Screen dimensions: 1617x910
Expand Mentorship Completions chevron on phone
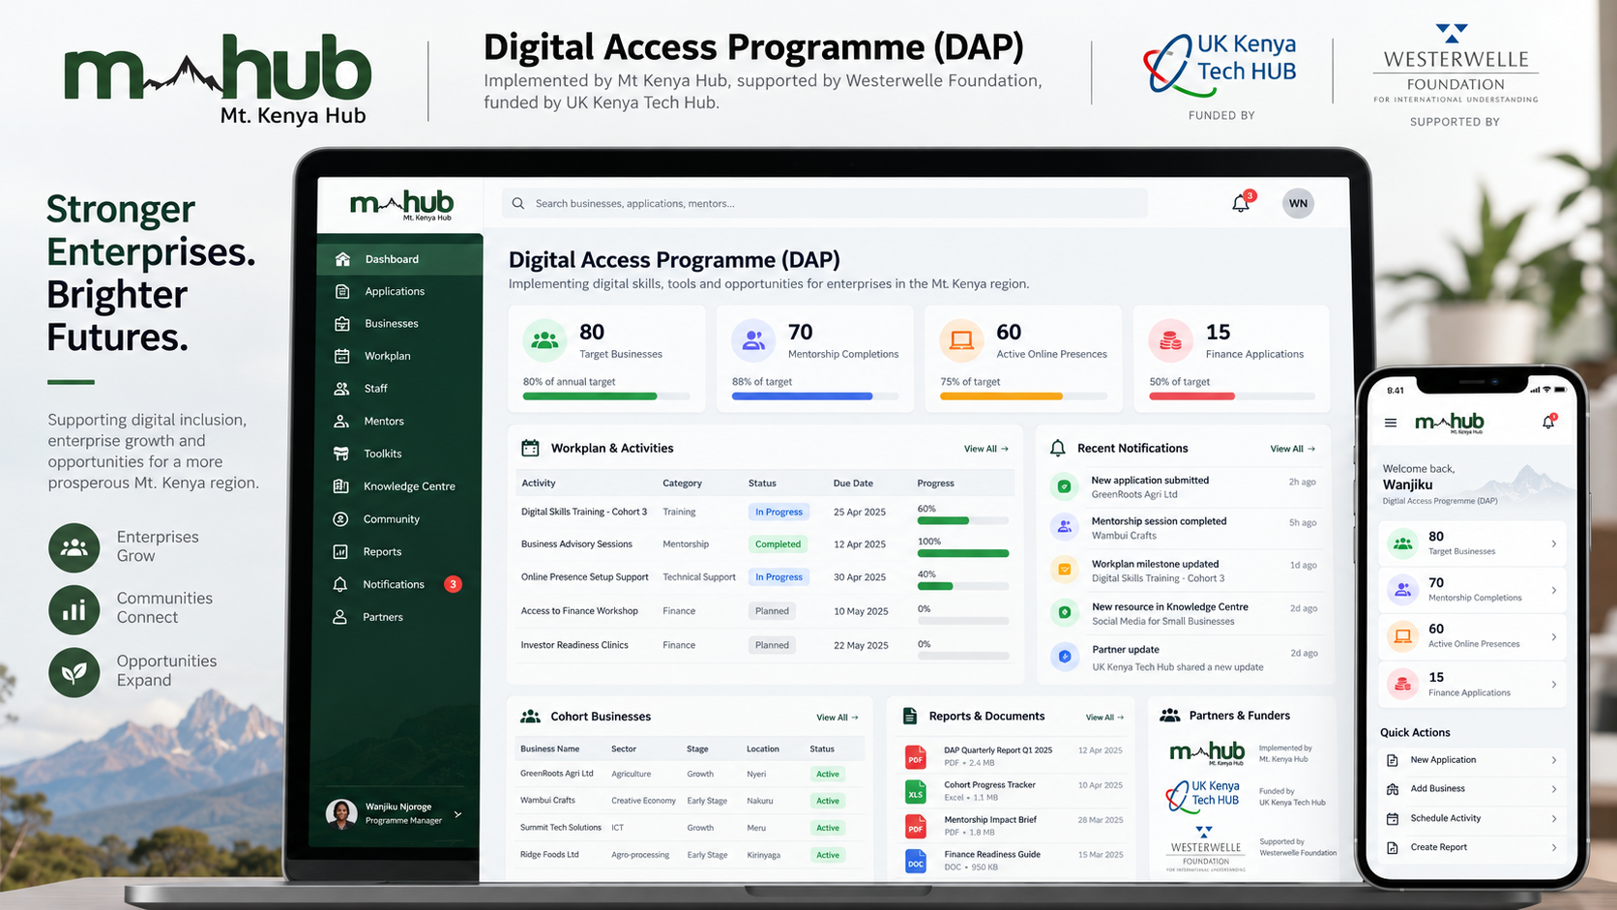(x=1554, y=590)
